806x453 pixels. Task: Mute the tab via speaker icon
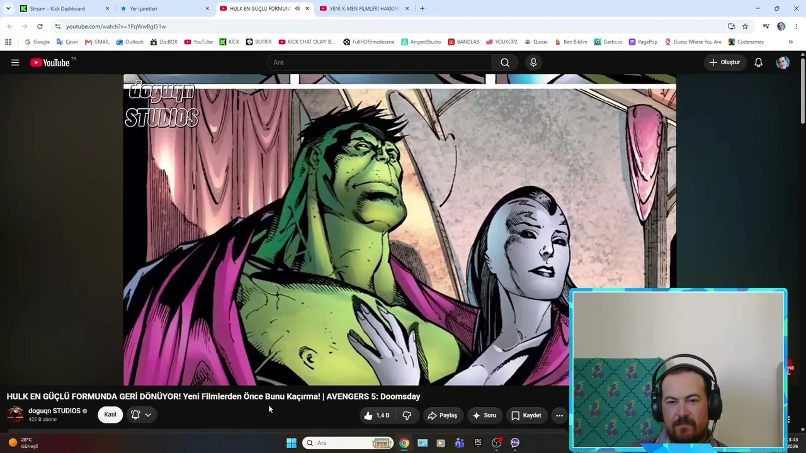point(297,9)
